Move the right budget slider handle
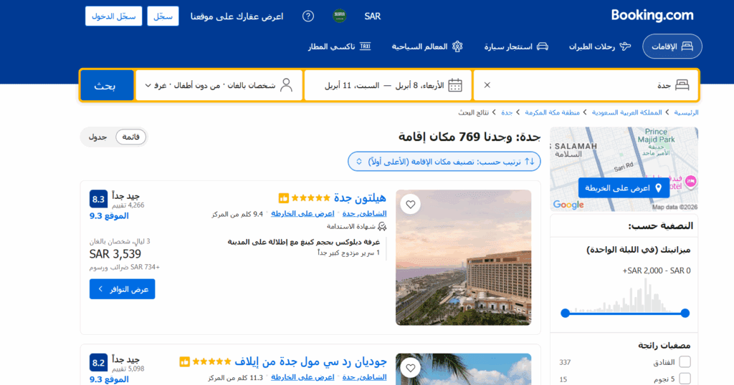The image size is (734, 385). pyautogui.click(x=685, y=313)
